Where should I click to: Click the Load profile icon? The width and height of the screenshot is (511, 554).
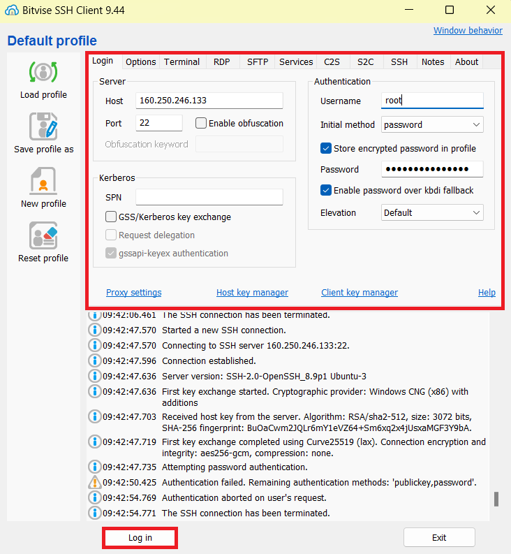point(43,73)
